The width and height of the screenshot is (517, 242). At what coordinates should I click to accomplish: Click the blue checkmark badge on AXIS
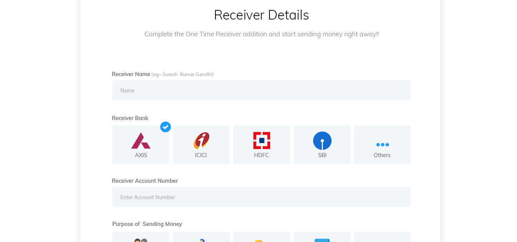tap(166, 127)
